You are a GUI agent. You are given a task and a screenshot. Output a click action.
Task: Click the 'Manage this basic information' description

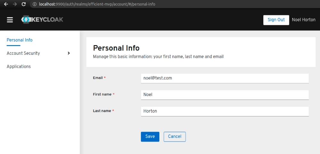[158, 57]
